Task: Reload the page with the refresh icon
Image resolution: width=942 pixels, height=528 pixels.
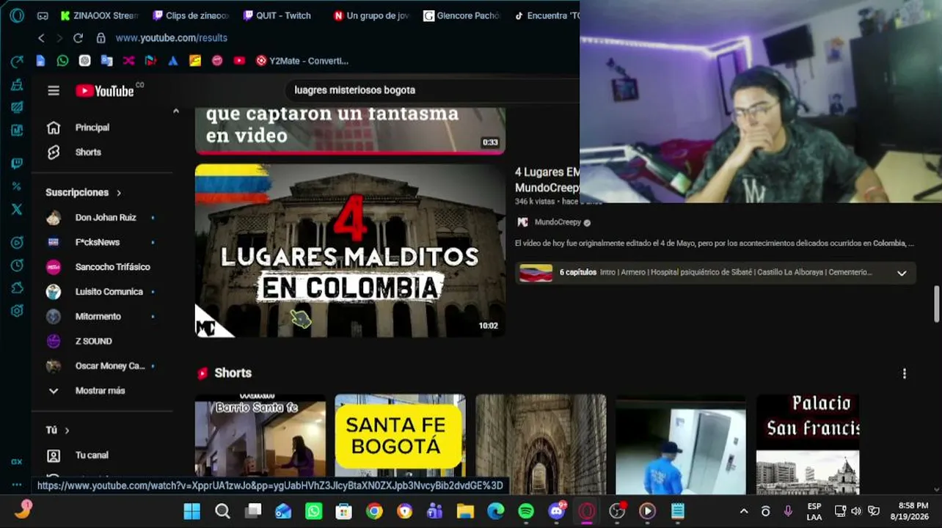Action: (78, 38)
